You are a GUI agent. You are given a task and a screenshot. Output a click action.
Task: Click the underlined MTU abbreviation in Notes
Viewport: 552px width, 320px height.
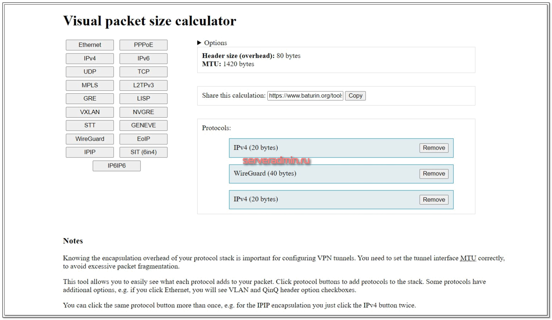[x=468, y=258]
